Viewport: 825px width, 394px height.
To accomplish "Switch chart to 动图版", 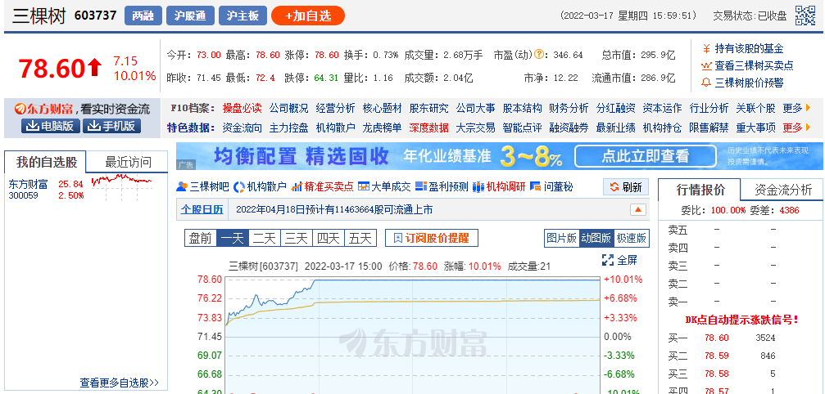I will tap(596, 238).
